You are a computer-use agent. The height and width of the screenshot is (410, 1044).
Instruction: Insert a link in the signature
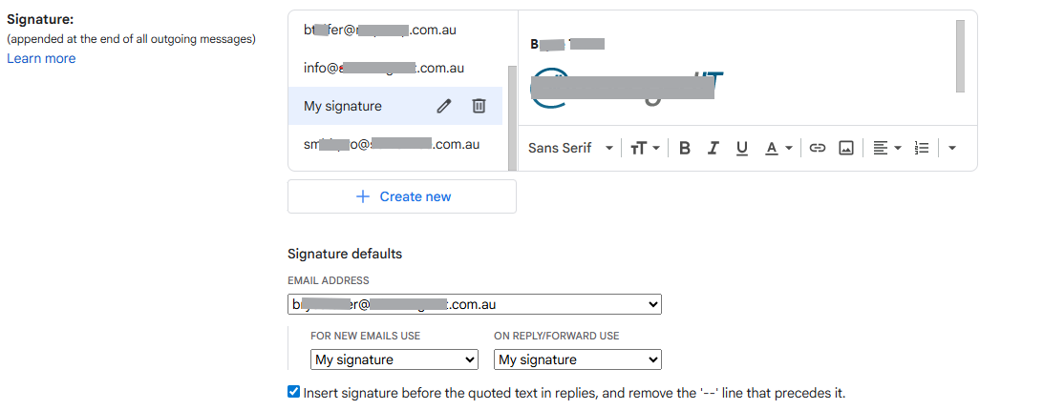pyautogui.click(x=817, y=148)
